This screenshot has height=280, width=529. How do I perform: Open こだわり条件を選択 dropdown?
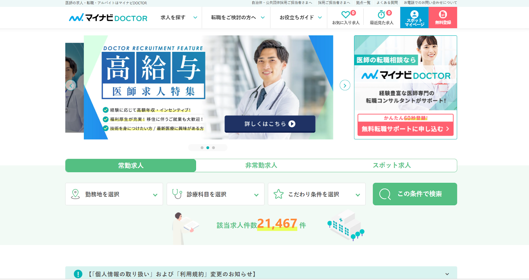coord(316,194)
